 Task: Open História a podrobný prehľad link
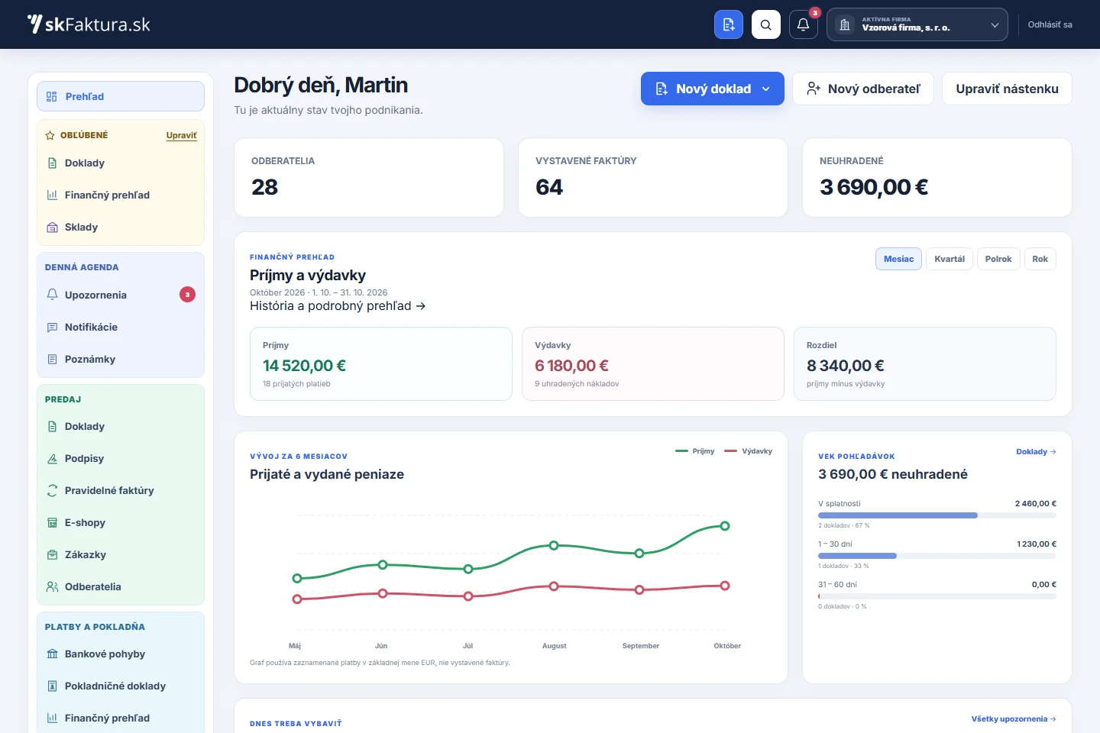pyautogui.click(x=338, y=305)
